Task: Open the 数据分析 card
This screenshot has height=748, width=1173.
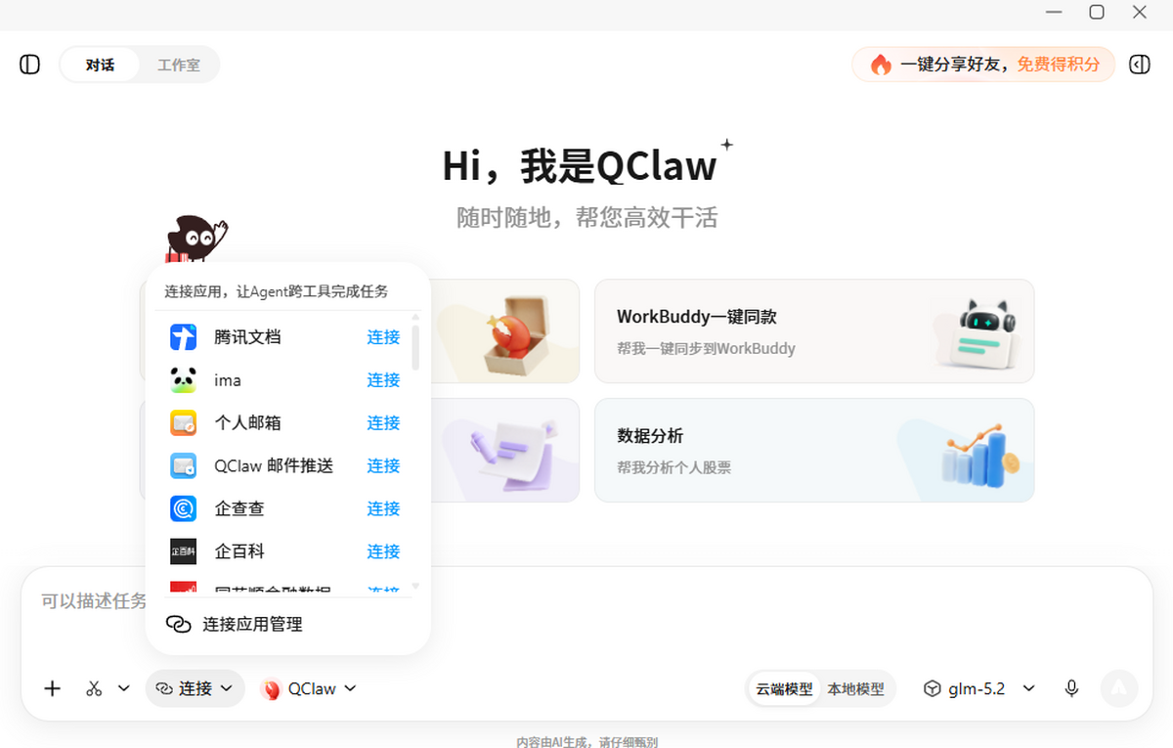Action: (814, 451)
